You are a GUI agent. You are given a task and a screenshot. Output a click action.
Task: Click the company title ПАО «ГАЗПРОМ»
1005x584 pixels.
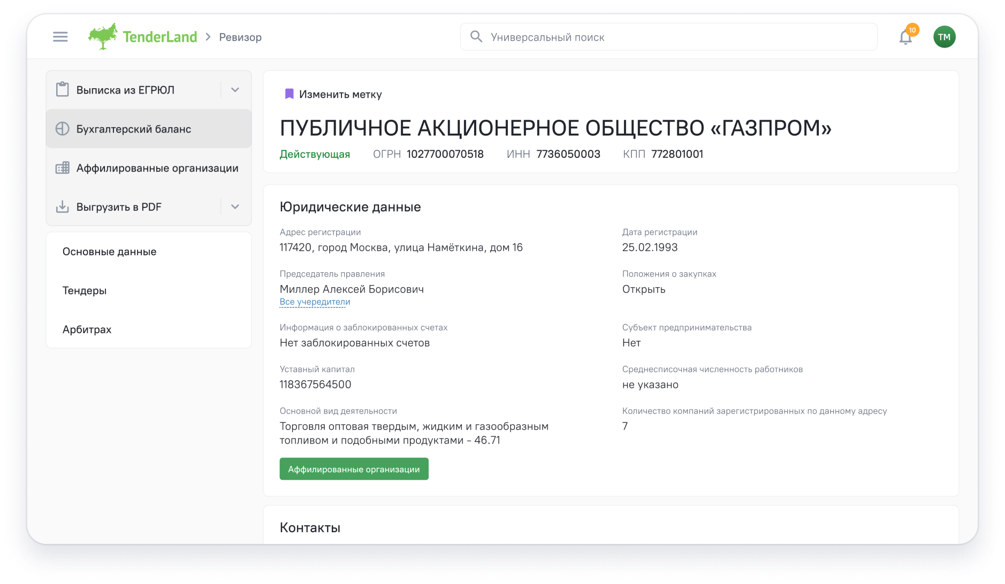click(555, 128)
